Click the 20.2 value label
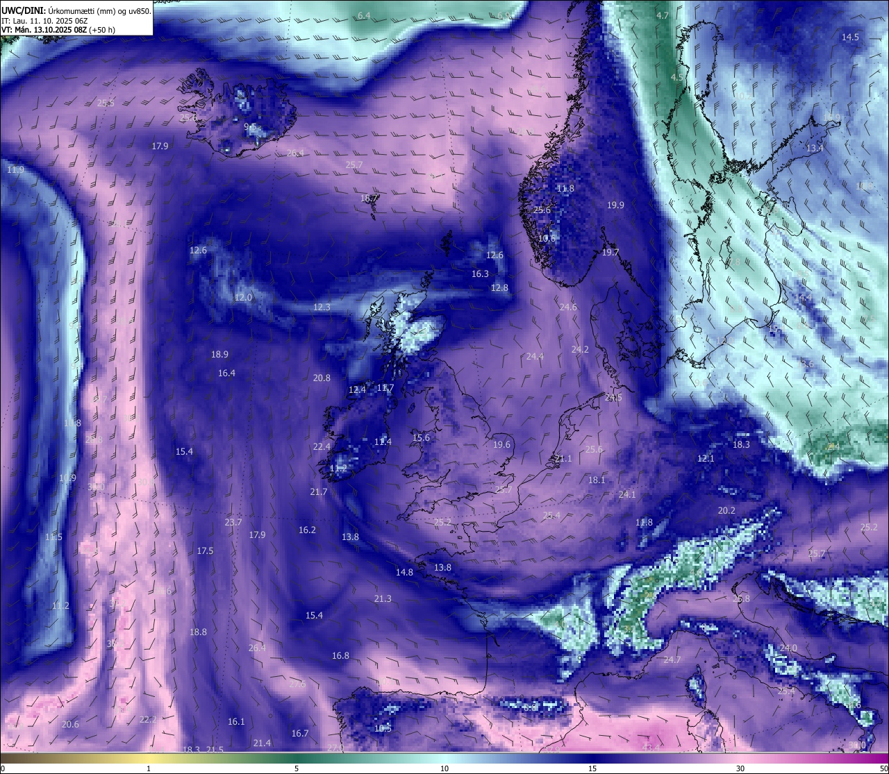 [726, 510]
